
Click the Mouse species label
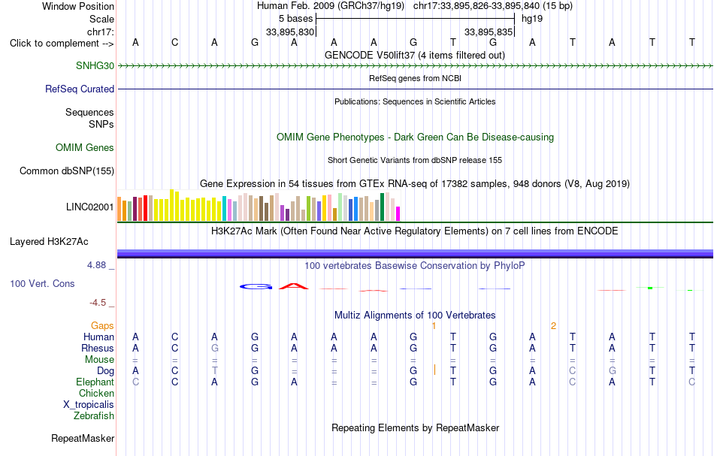(99, 360)
